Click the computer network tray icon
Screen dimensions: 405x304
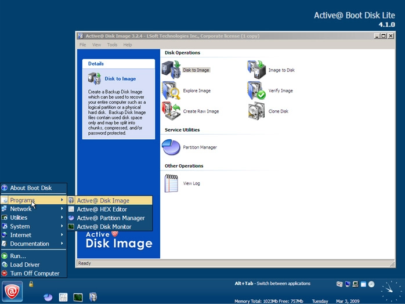click(356, 284)
